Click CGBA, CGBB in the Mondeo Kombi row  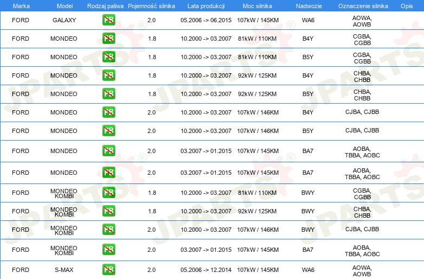tap(362, 193)
